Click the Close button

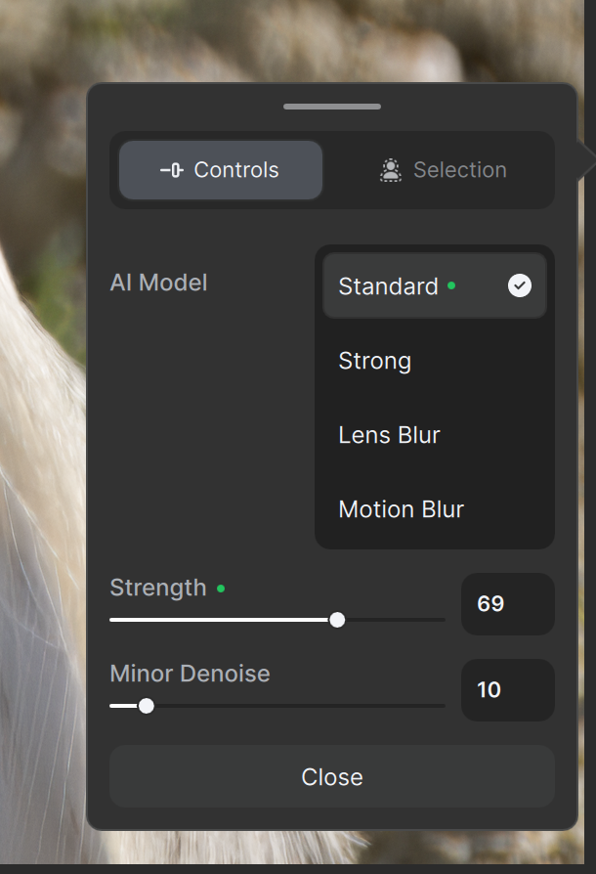(332, 776)
